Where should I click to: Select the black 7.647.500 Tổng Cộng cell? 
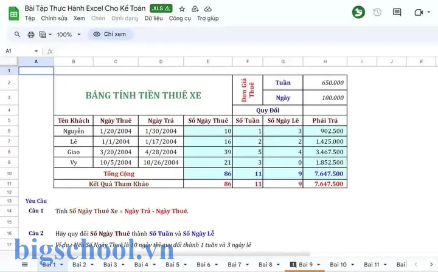click(x=325, y=174)
